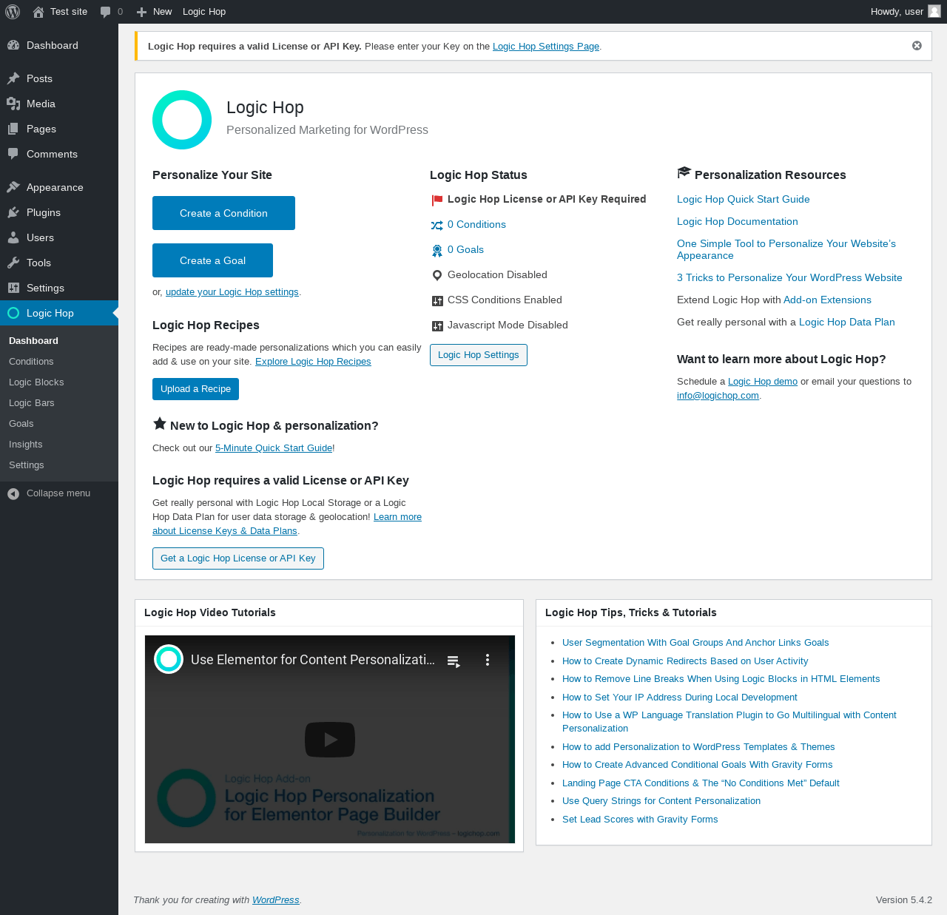This screenshot has height=915, width=947.
Task: Open Logic Hop Data Plan link
Action: [x=847, y=322]
